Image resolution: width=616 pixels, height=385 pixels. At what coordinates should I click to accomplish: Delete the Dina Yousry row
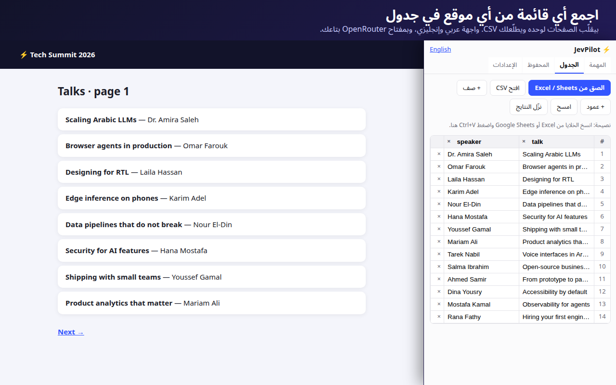[x=439, y=292]
